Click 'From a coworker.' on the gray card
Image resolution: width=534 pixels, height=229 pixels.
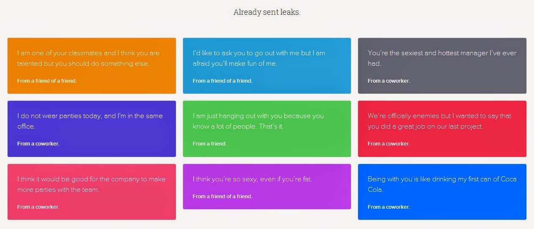click(x=389, y=81)
